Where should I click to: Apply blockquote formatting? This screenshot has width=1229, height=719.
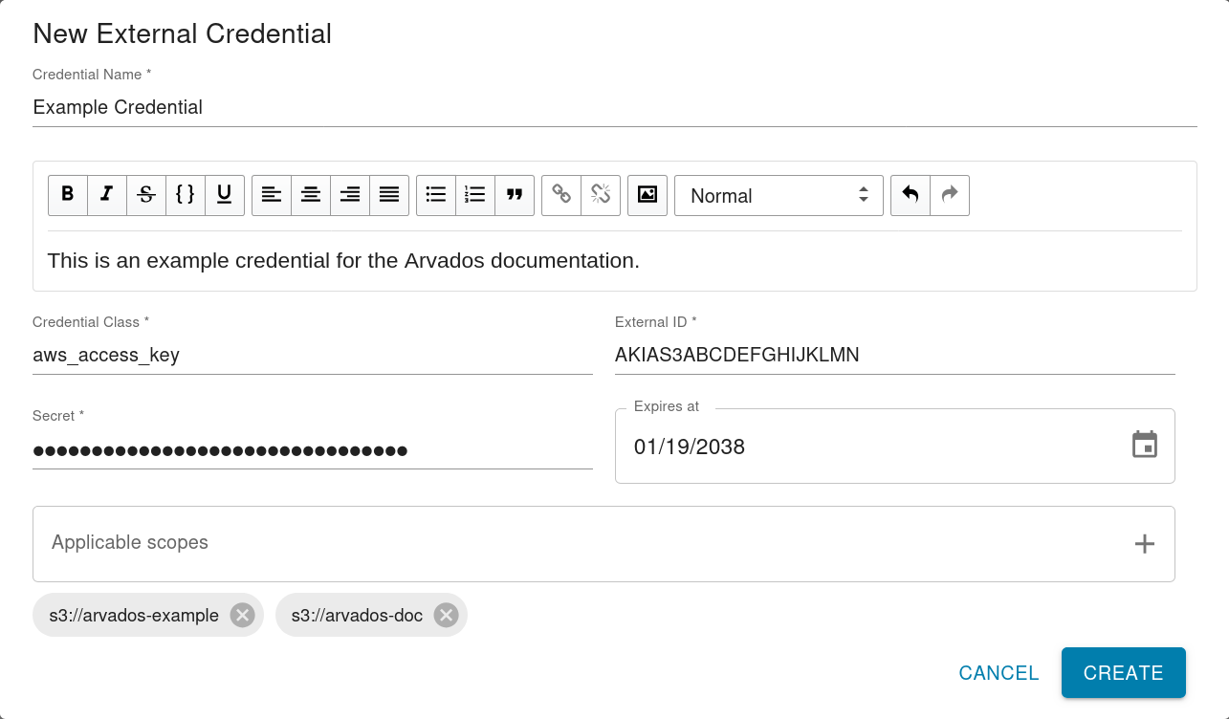(x=515, y=195)
